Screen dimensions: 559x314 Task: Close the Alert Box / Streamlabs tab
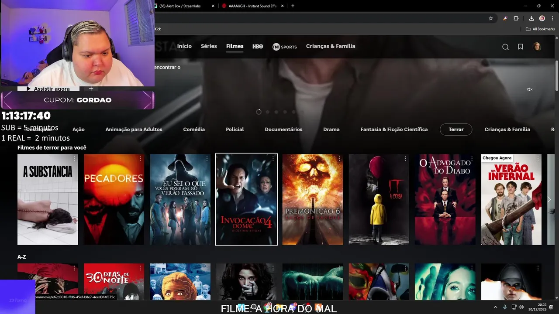pyautogui.click(x=213, y=6)
